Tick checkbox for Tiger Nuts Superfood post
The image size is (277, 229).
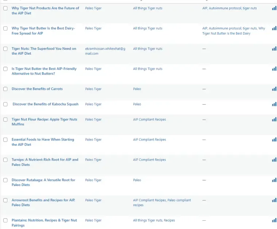coord(5,49)
